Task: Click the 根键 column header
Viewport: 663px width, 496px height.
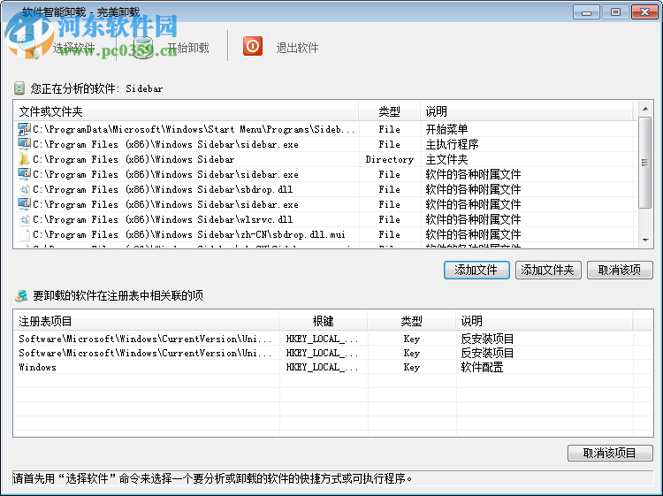Action: click(323, 321)
